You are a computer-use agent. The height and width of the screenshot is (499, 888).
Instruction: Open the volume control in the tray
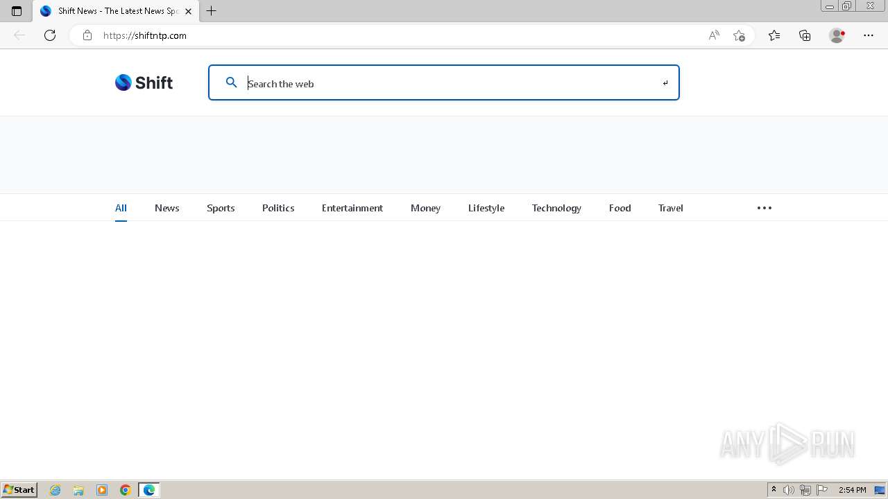pyautogui.click(x=789, y=490)
